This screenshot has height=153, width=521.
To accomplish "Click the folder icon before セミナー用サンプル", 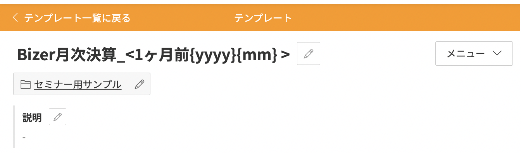I will tap(26, 84).
